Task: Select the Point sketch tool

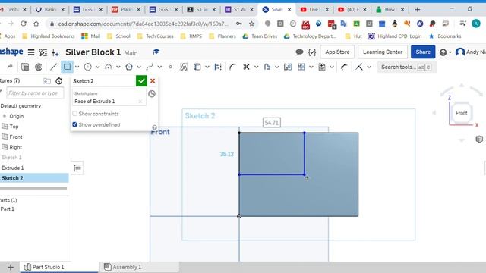Action: [x=170, y=67]
